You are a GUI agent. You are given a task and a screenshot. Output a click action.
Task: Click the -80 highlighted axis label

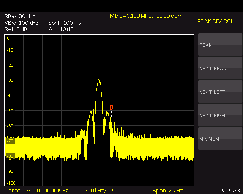pyautogui.click(x=11, y=156)
